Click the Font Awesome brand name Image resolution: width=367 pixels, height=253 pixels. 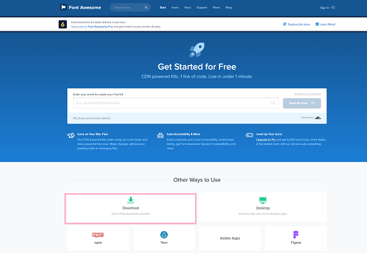click(85, 8)
